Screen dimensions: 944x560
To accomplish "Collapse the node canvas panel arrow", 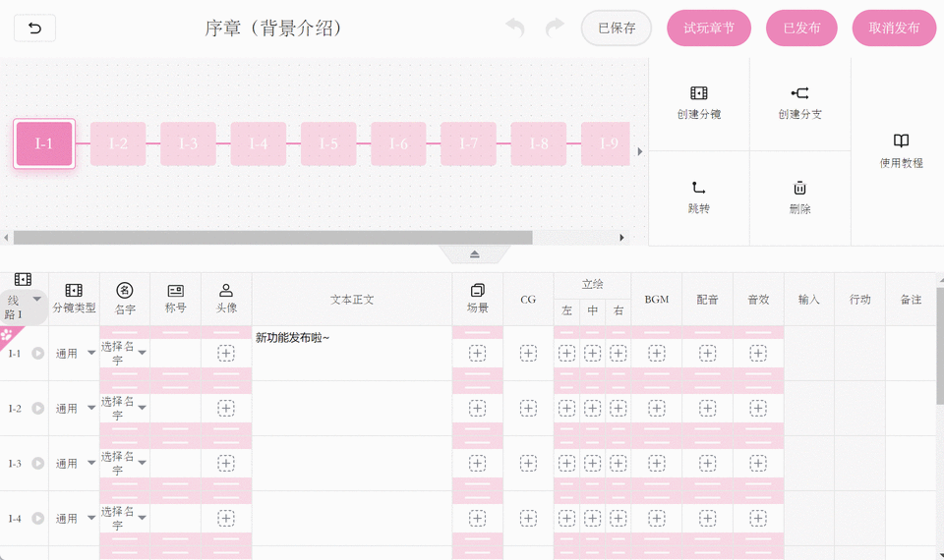I will pos(474,254).
